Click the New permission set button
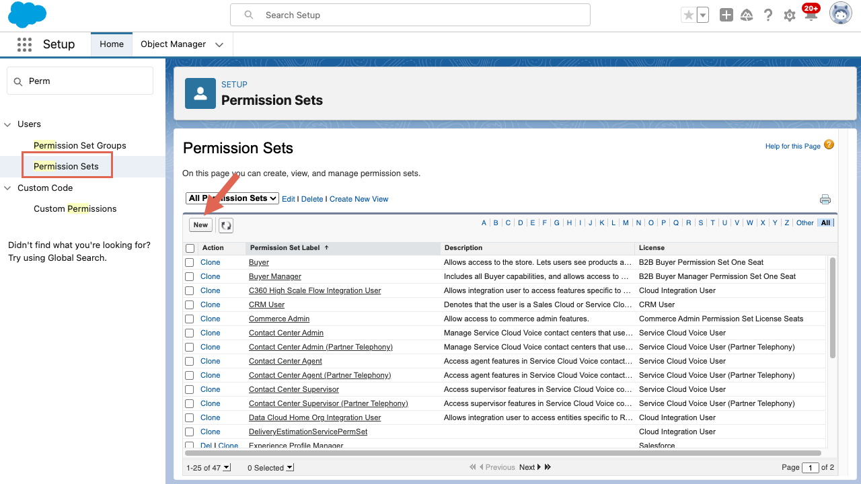The height and width of the screenshot is (484, 861). (x=200, y=225)
